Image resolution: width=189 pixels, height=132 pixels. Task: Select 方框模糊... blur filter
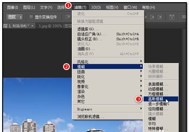pos(161,94)
